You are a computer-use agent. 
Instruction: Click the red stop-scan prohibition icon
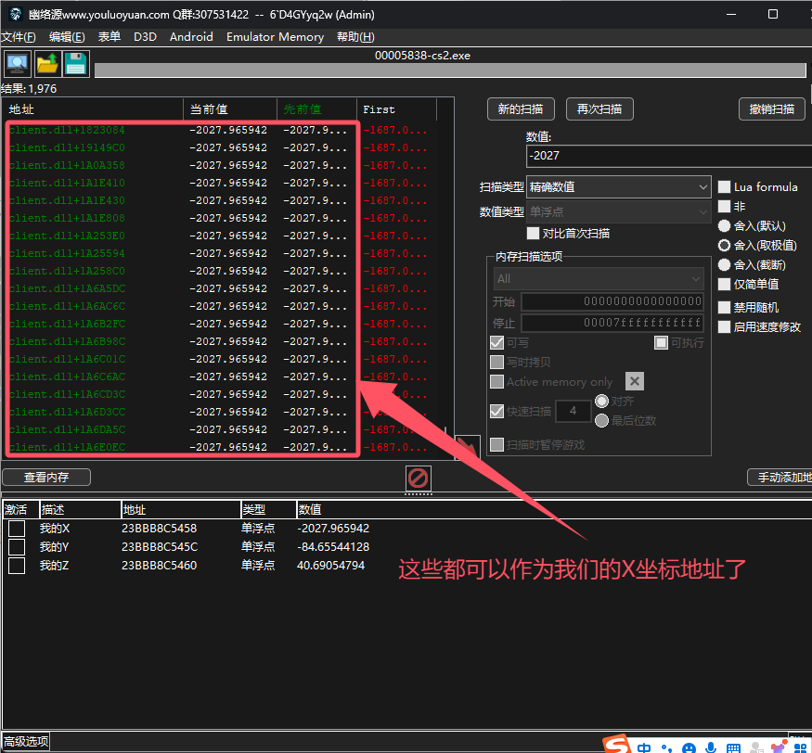click(x=418, y=479)
